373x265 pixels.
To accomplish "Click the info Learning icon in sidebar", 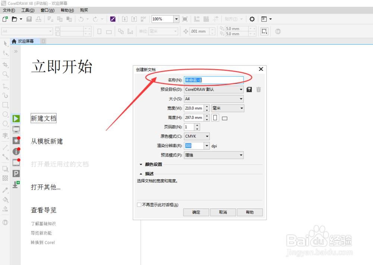I will pyautogui.click(x=16, y=151).
